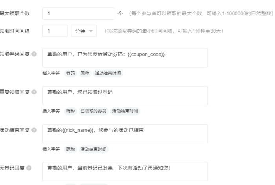This screenshot has width=275, height=185.
Task: Click the 领取时间间隔 label
Action: coord(15,31)
